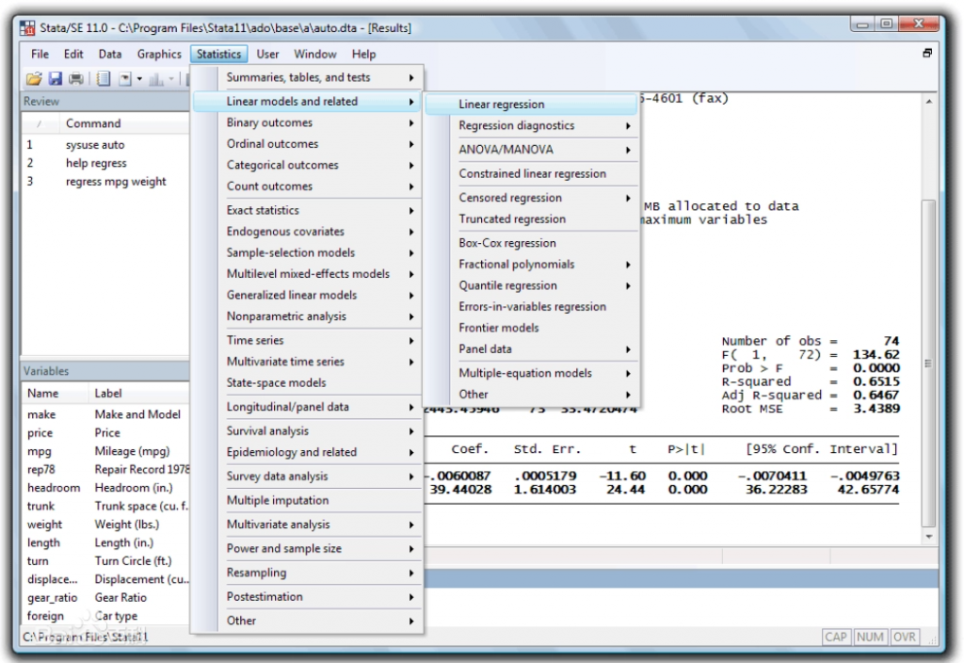Open Fractional polynomials submenu item
Screen dimensions: 964x663
[531, 265]
